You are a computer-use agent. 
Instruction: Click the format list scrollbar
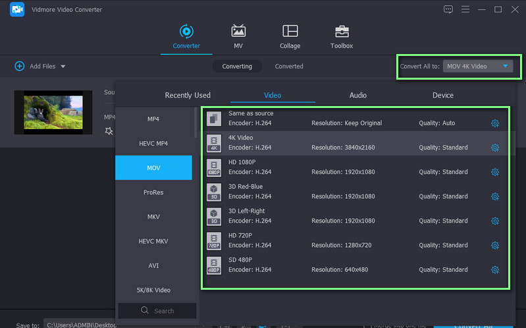pyautogui.click(x=196, y=123)
